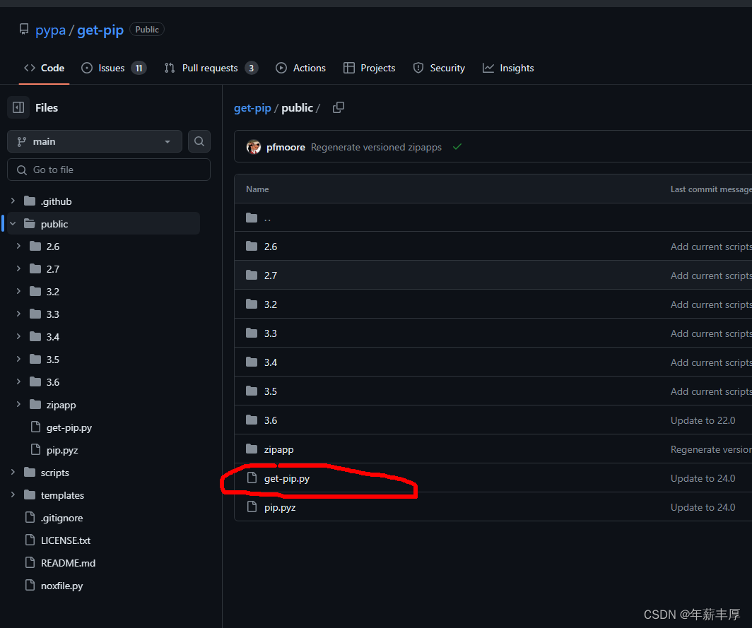Open Regenerate versioned zipapps commit message
The width and height of the screenshot is (752, 628).
376,147
